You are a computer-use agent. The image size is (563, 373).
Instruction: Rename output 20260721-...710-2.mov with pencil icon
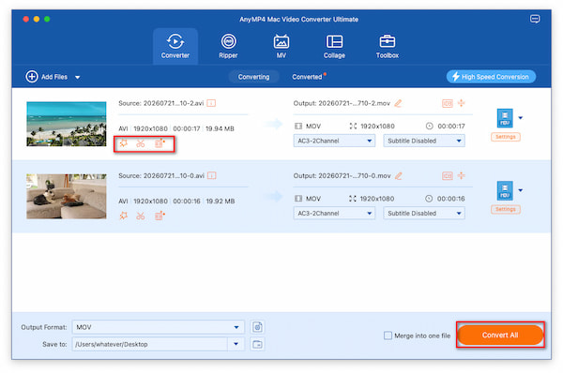click(x=398, y=103)
